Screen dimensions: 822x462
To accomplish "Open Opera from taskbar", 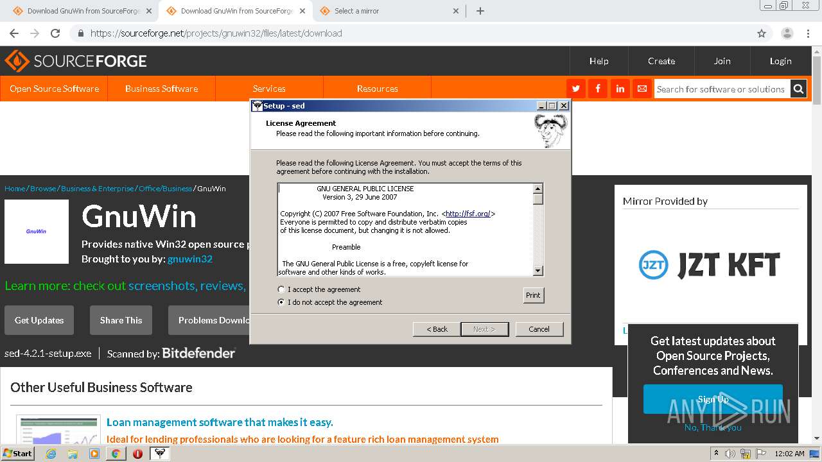I will [137, 454].
